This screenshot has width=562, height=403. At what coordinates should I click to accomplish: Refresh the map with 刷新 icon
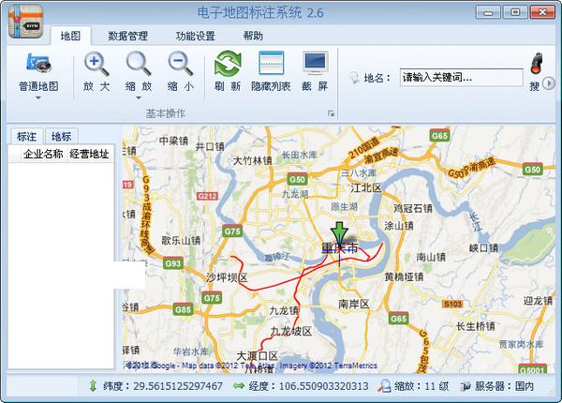click(x=228, y=65)
